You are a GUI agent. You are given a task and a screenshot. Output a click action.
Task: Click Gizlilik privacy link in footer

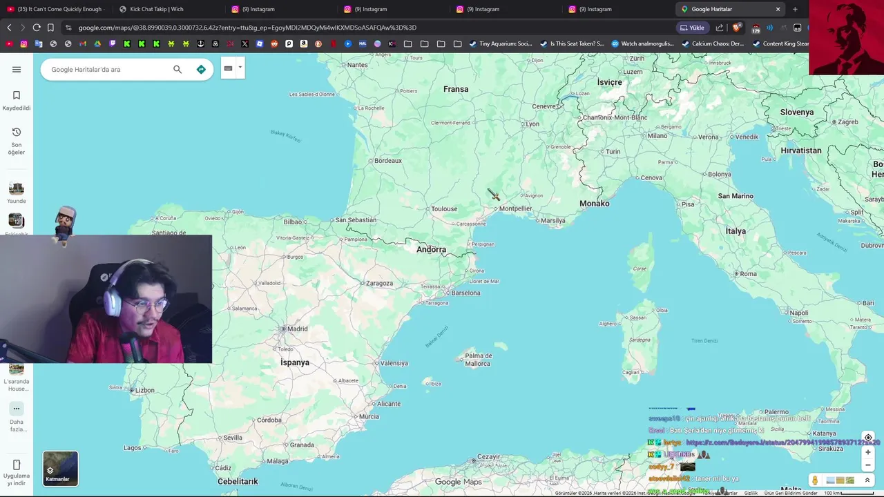tap(751, 493)
